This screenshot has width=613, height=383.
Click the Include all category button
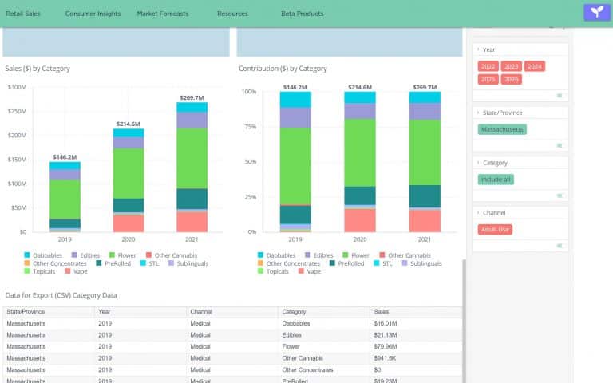[x=496, y=180]
